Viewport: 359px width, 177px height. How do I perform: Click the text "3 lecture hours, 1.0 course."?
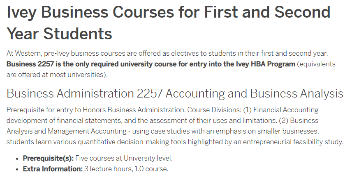click(126, 169)
